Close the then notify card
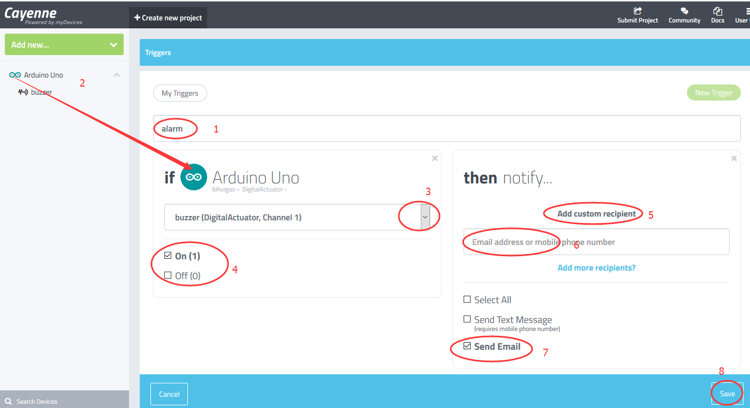 coord(734,158)
